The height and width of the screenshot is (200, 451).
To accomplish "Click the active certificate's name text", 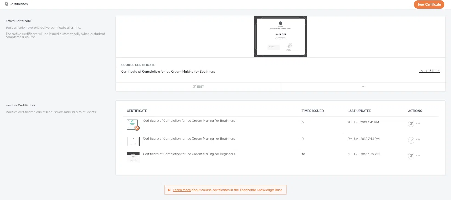I will tap(168, 72).
